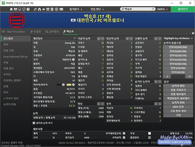Click the -1 attribute decrement button
Image resolution: width=195 pixels, height=147 pixels.
pos(167,77)
